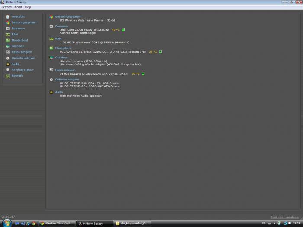
Task: Click the optical disc icon in the summary panel
Action: coord(51,80)
